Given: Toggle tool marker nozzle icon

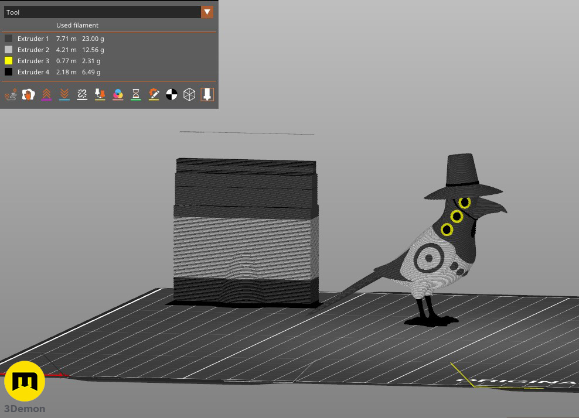Looking at the screenshot, I should coord(207,94).
